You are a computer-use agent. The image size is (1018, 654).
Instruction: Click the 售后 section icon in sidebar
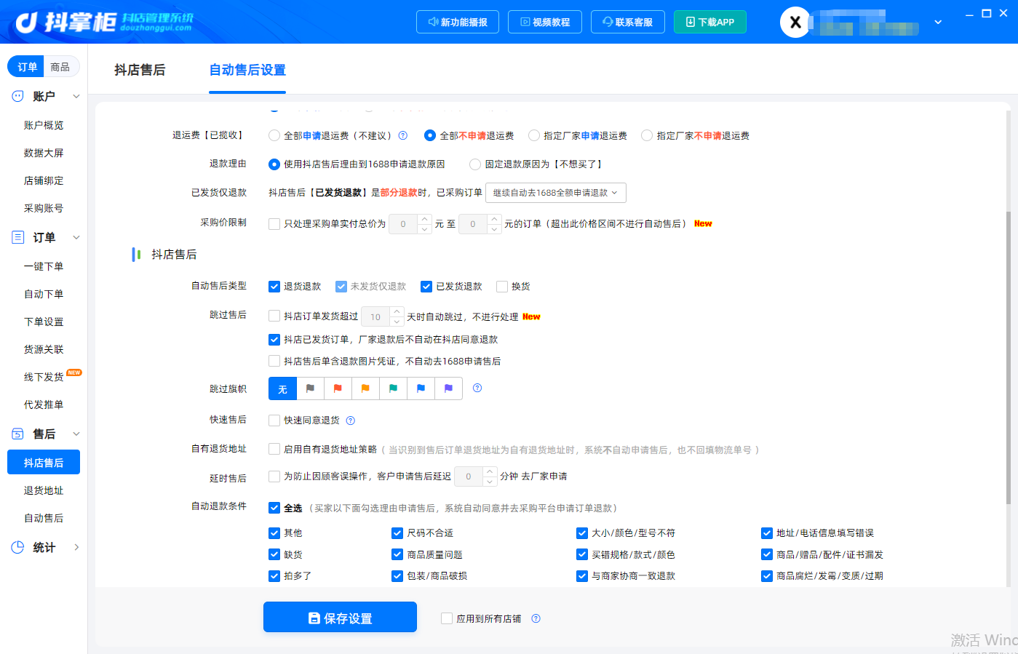click(x=17, y=434)
